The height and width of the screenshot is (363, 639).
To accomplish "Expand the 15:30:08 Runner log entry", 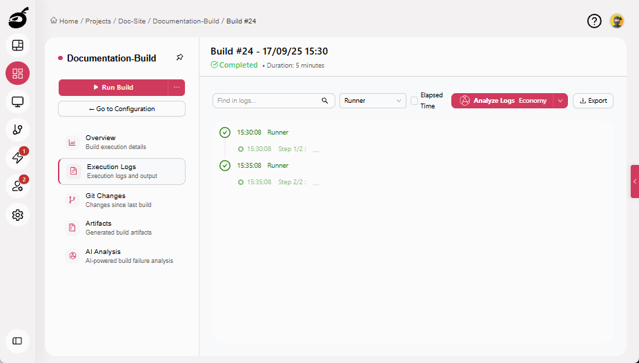I will [x=263, y=133].
